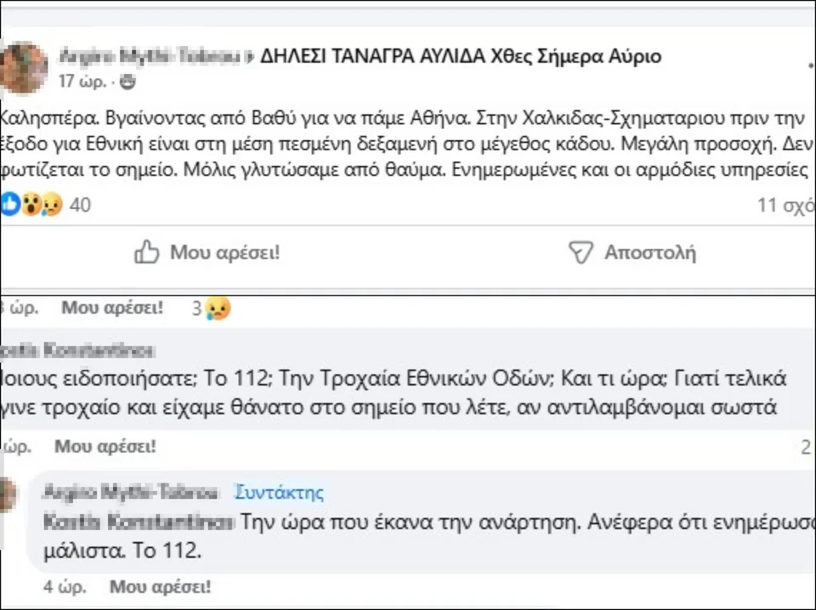Screen dimensions: 816x610
Task: Open the "11 σχό" comments count
Action: [x=785, y=205]
